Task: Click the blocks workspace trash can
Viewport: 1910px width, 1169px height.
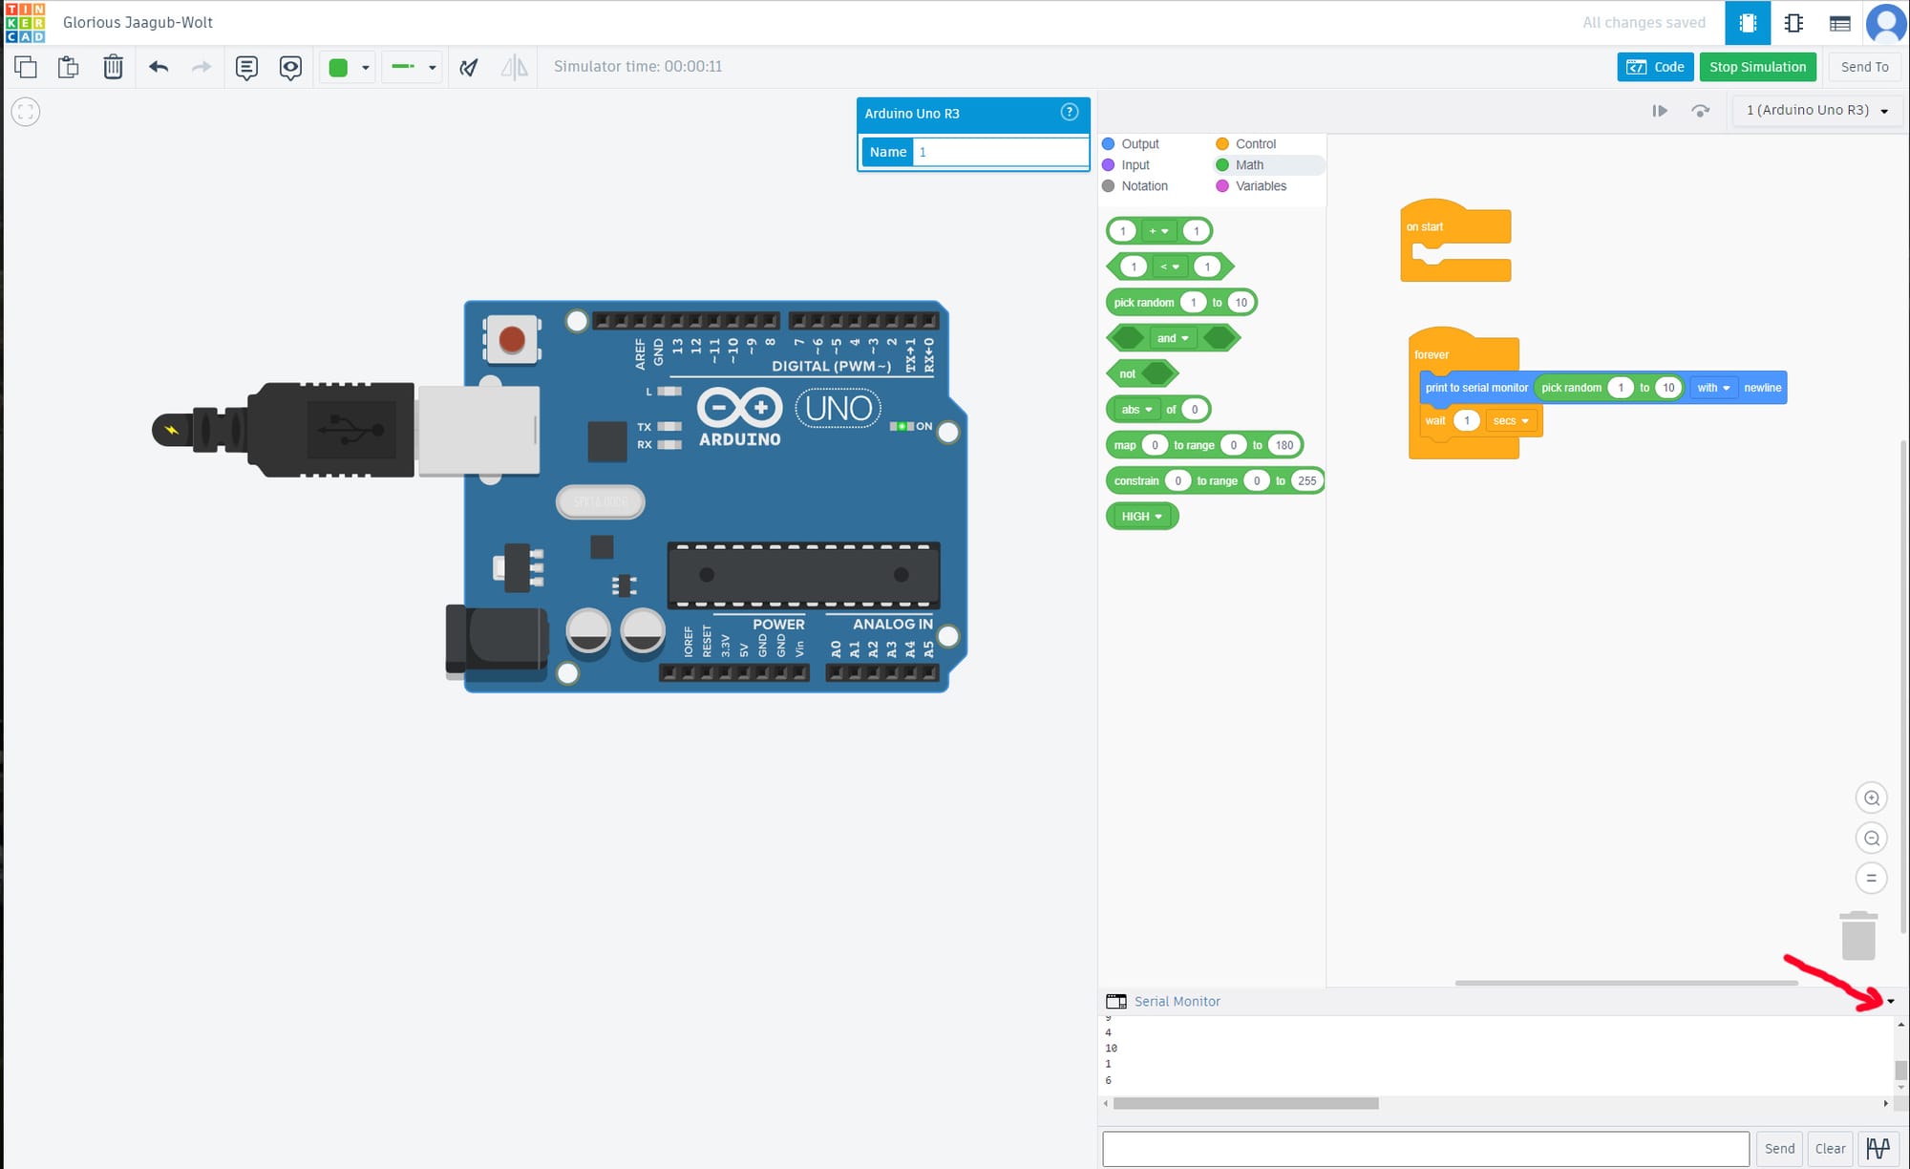Action: [1858, 935]
